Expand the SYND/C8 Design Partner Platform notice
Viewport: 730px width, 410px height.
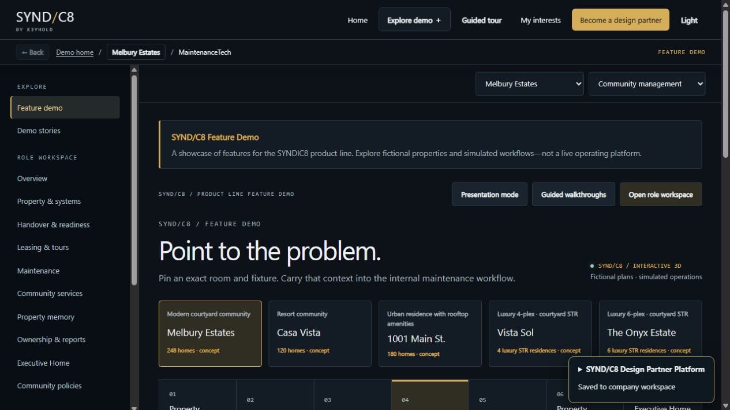point(641,370)
